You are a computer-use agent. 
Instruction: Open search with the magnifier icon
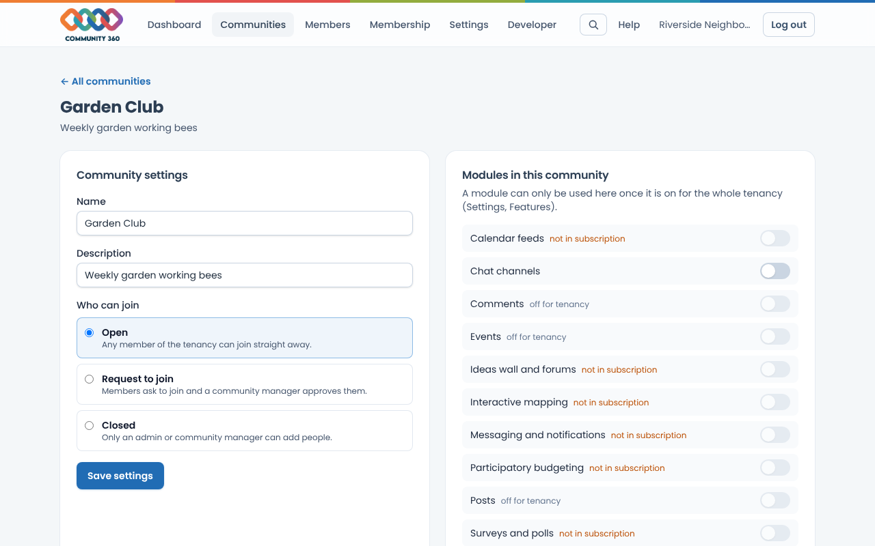(593, 25)
